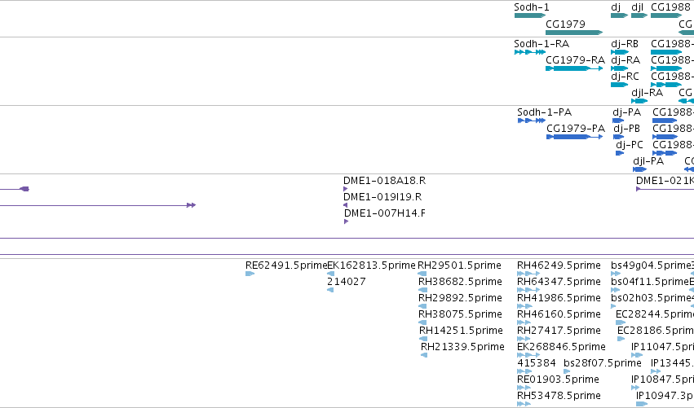694x408 pixels.
Task: Select EST label RH14251.5prime
Action: click(462, 331)
